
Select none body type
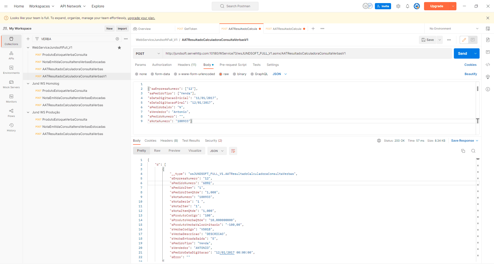click(141, 74)
